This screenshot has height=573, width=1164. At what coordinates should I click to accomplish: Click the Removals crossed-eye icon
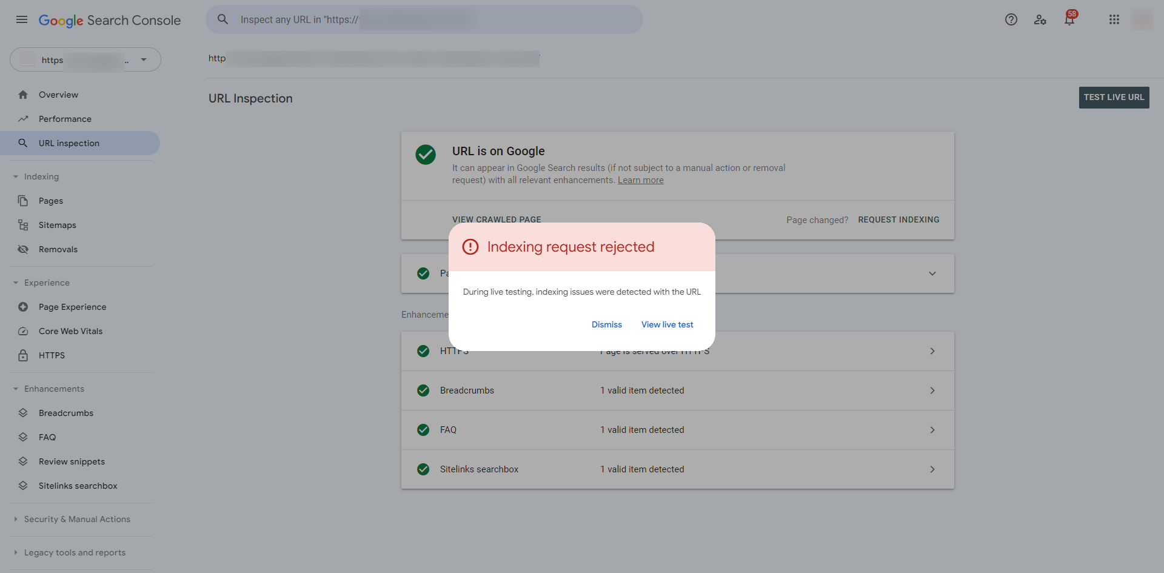pos(23,249)
